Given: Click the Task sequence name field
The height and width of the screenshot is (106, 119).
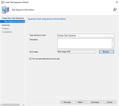Looking at the screenshot, I should click(86, 35).
